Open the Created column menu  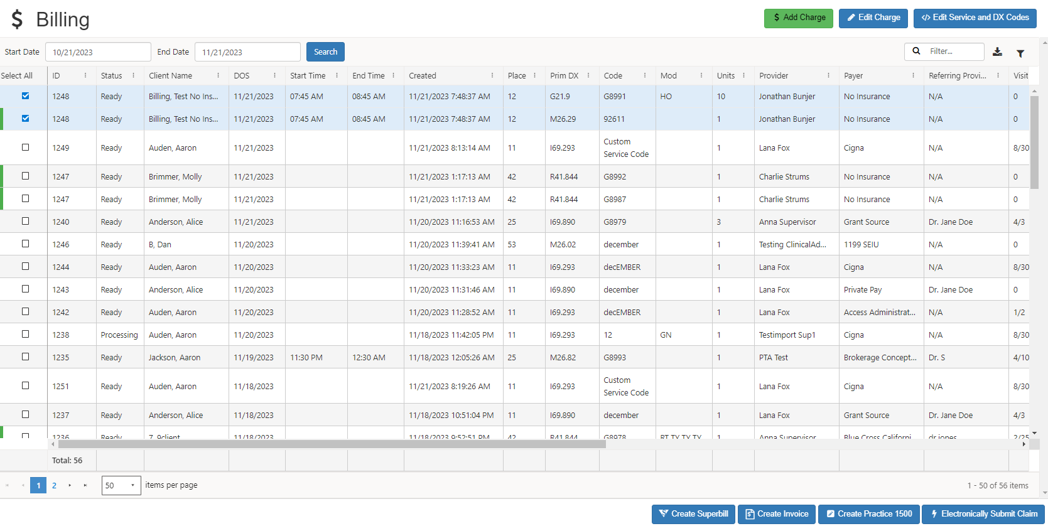click(x=492, y=75)
